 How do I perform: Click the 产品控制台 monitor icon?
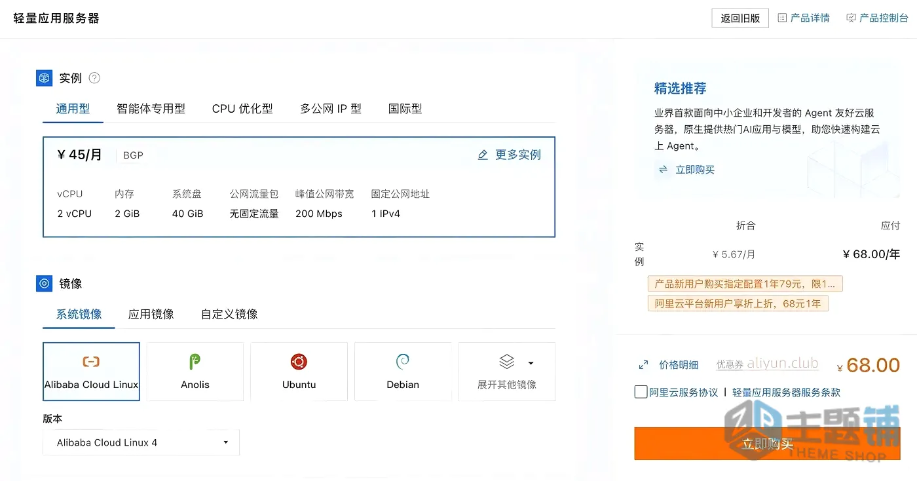click(x=851, y=18)
